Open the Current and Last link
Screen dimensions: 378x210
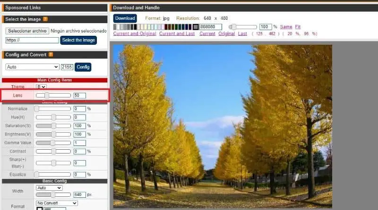pyautogui.click(x=177, y=33)
